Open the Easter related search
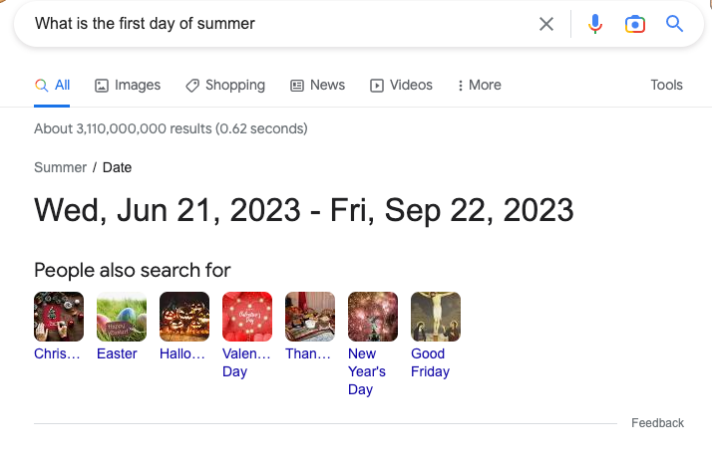The height and width of the screenshot is (462, 712). tap(117, 353)
